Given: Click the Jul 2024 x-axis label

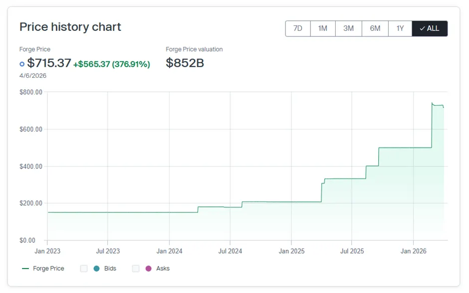Looking at the screenshot, I should (x=230, y=251).
